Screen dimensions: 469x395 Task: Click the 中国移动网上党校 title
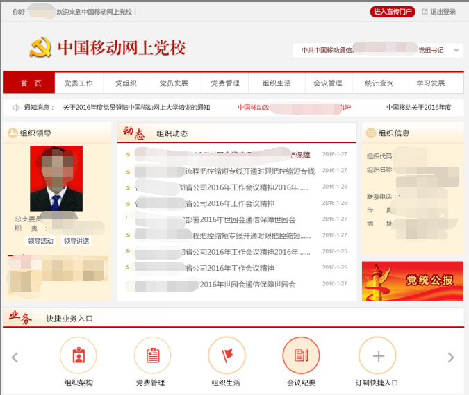(x=122, y=47)
